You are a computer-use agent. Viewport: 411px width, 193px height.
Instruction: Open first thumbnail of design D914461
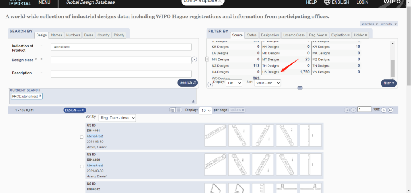coord(215,135)
